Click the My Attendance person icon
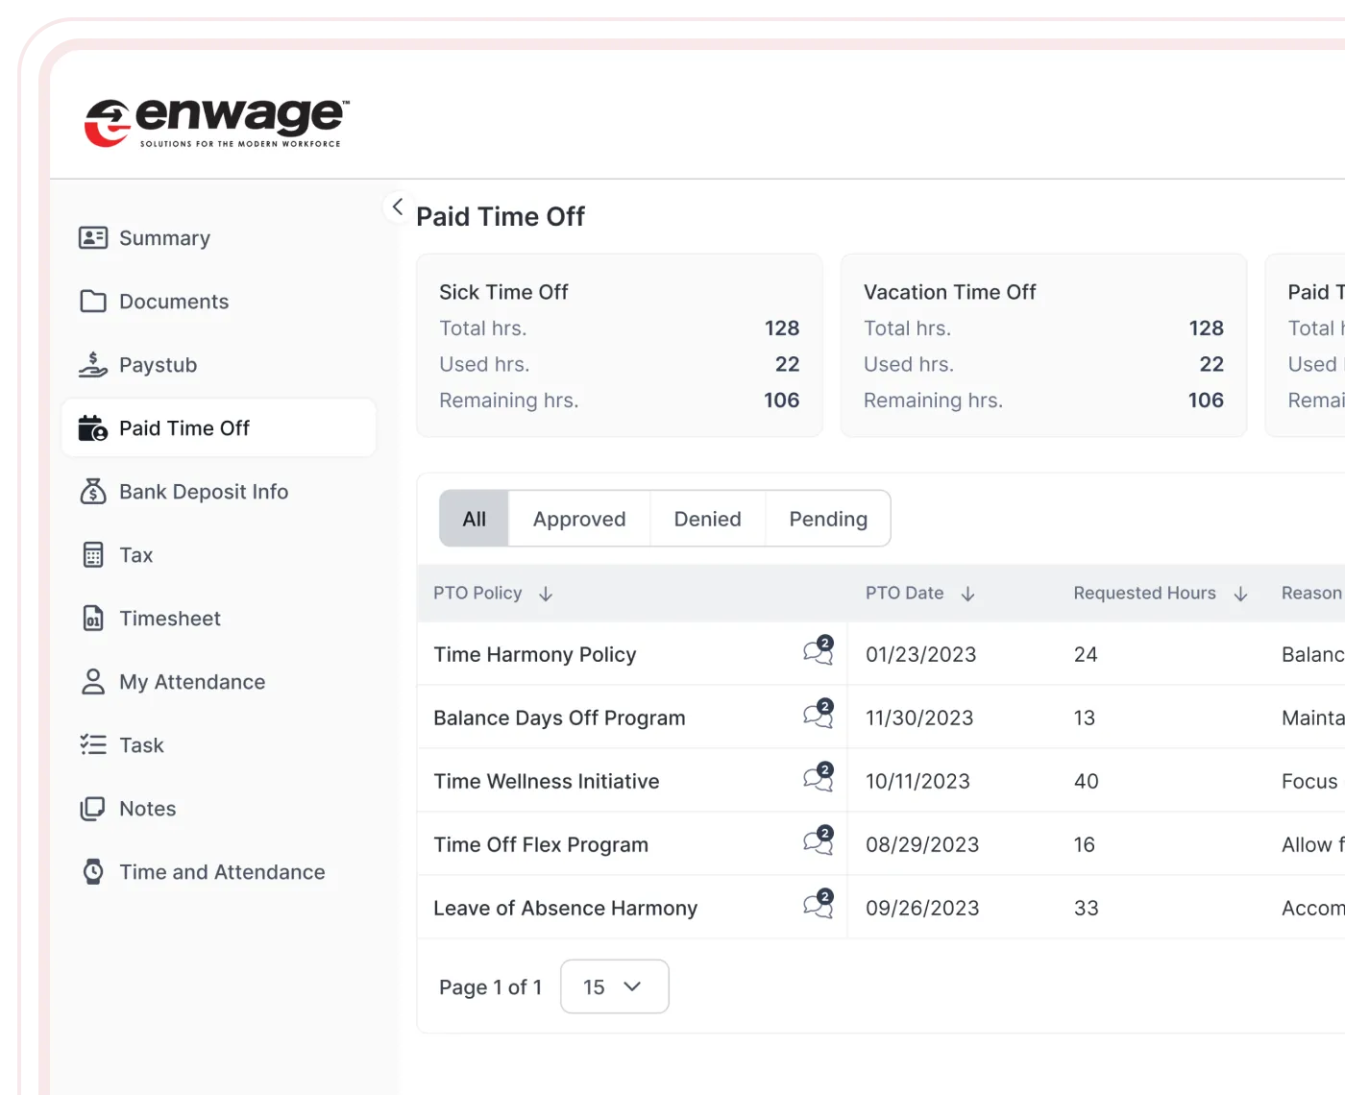The width and height of the screenshot is (1345, 1095). (x=92, y=681)
